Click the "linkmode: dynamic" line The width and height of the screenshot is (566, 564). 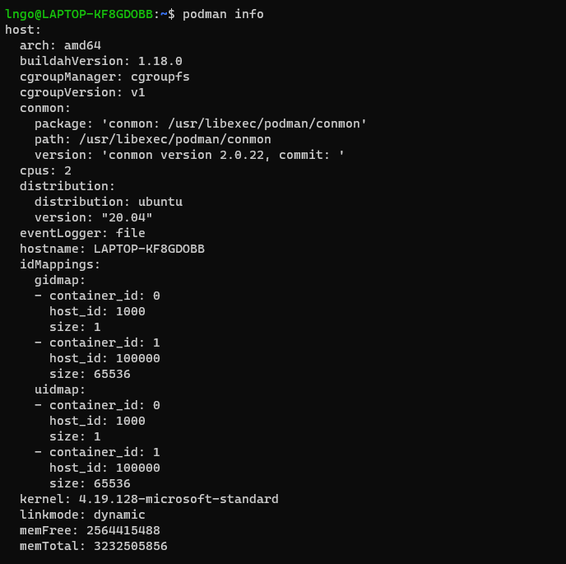[x=82, y=515]
